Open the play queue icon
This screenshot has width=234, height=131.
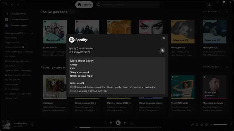[x=197, y=125]
